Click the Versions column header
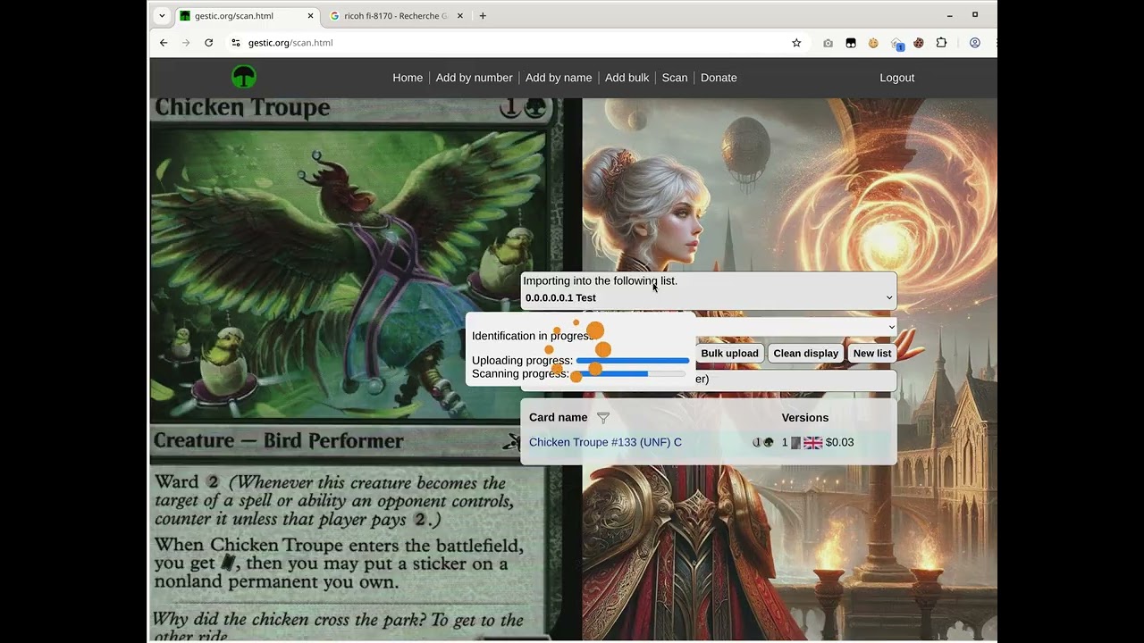The image size is (1144, 643). [805, 418]
